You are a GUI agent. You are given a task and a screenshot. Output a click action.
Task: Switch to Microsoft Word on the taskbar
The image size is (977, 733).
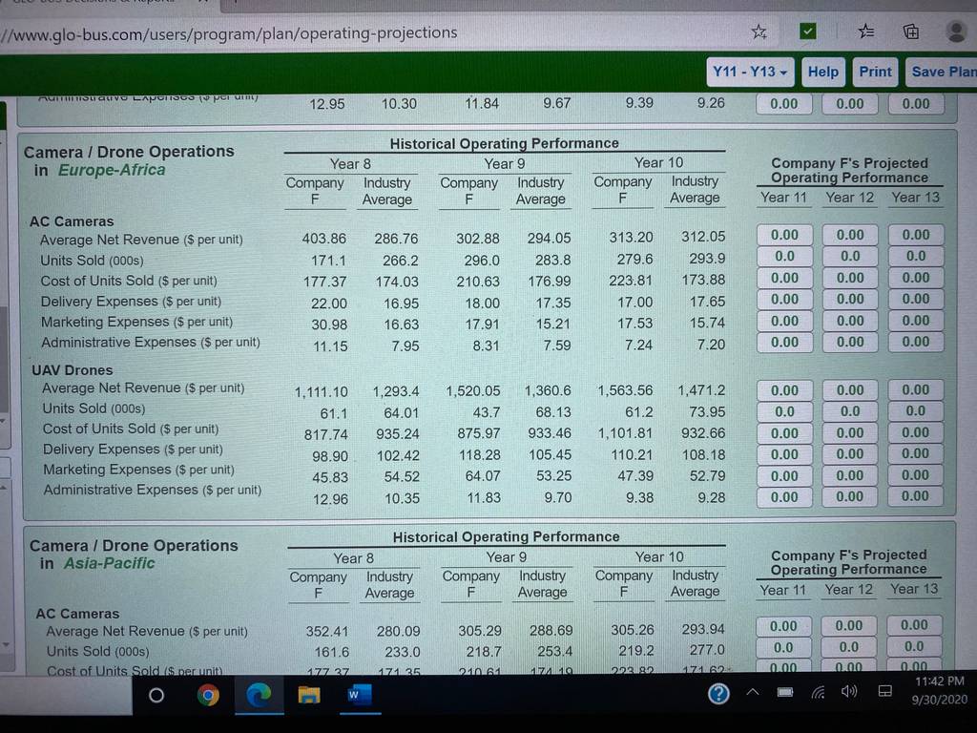pos(360,695)
